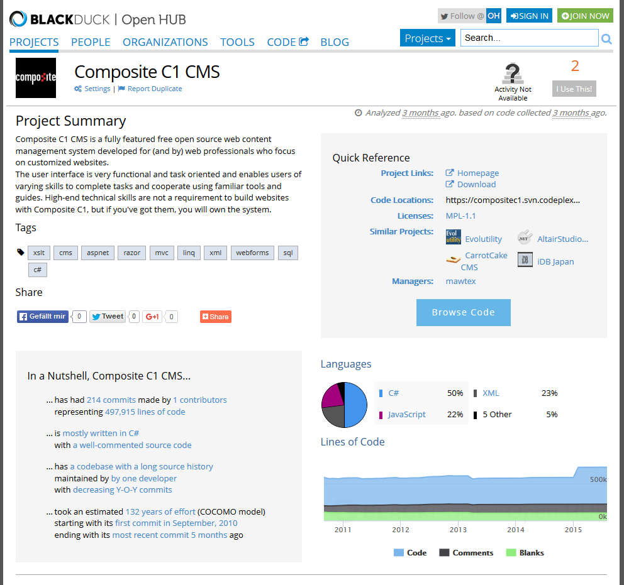
Task: Select the webforms tag
Action: 252,253
